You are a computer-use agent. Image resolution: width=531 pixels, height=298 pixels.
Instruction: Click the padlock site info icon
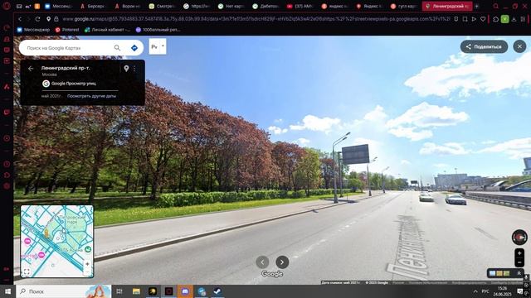(56, 19)
